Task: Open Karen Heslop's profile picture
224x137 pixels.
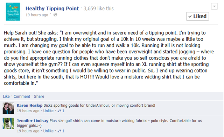Action: coord(8,108)
